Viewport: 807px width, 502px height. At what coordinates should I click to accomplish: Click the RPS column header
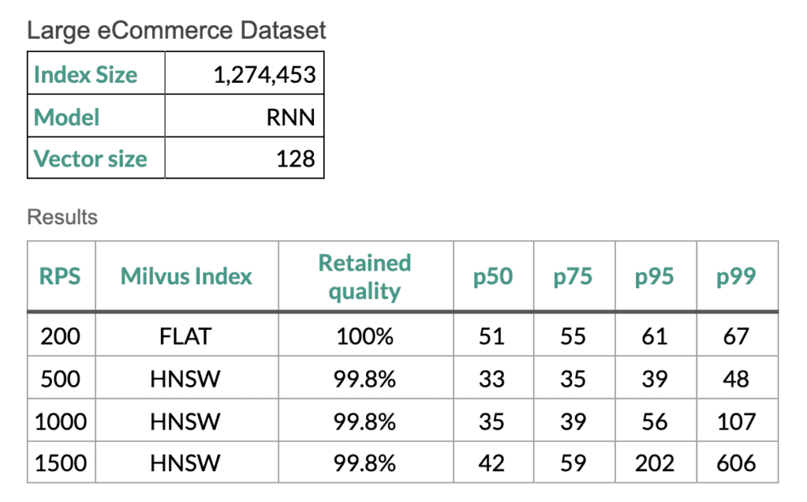pyautogui.click(x=60, y=276)
